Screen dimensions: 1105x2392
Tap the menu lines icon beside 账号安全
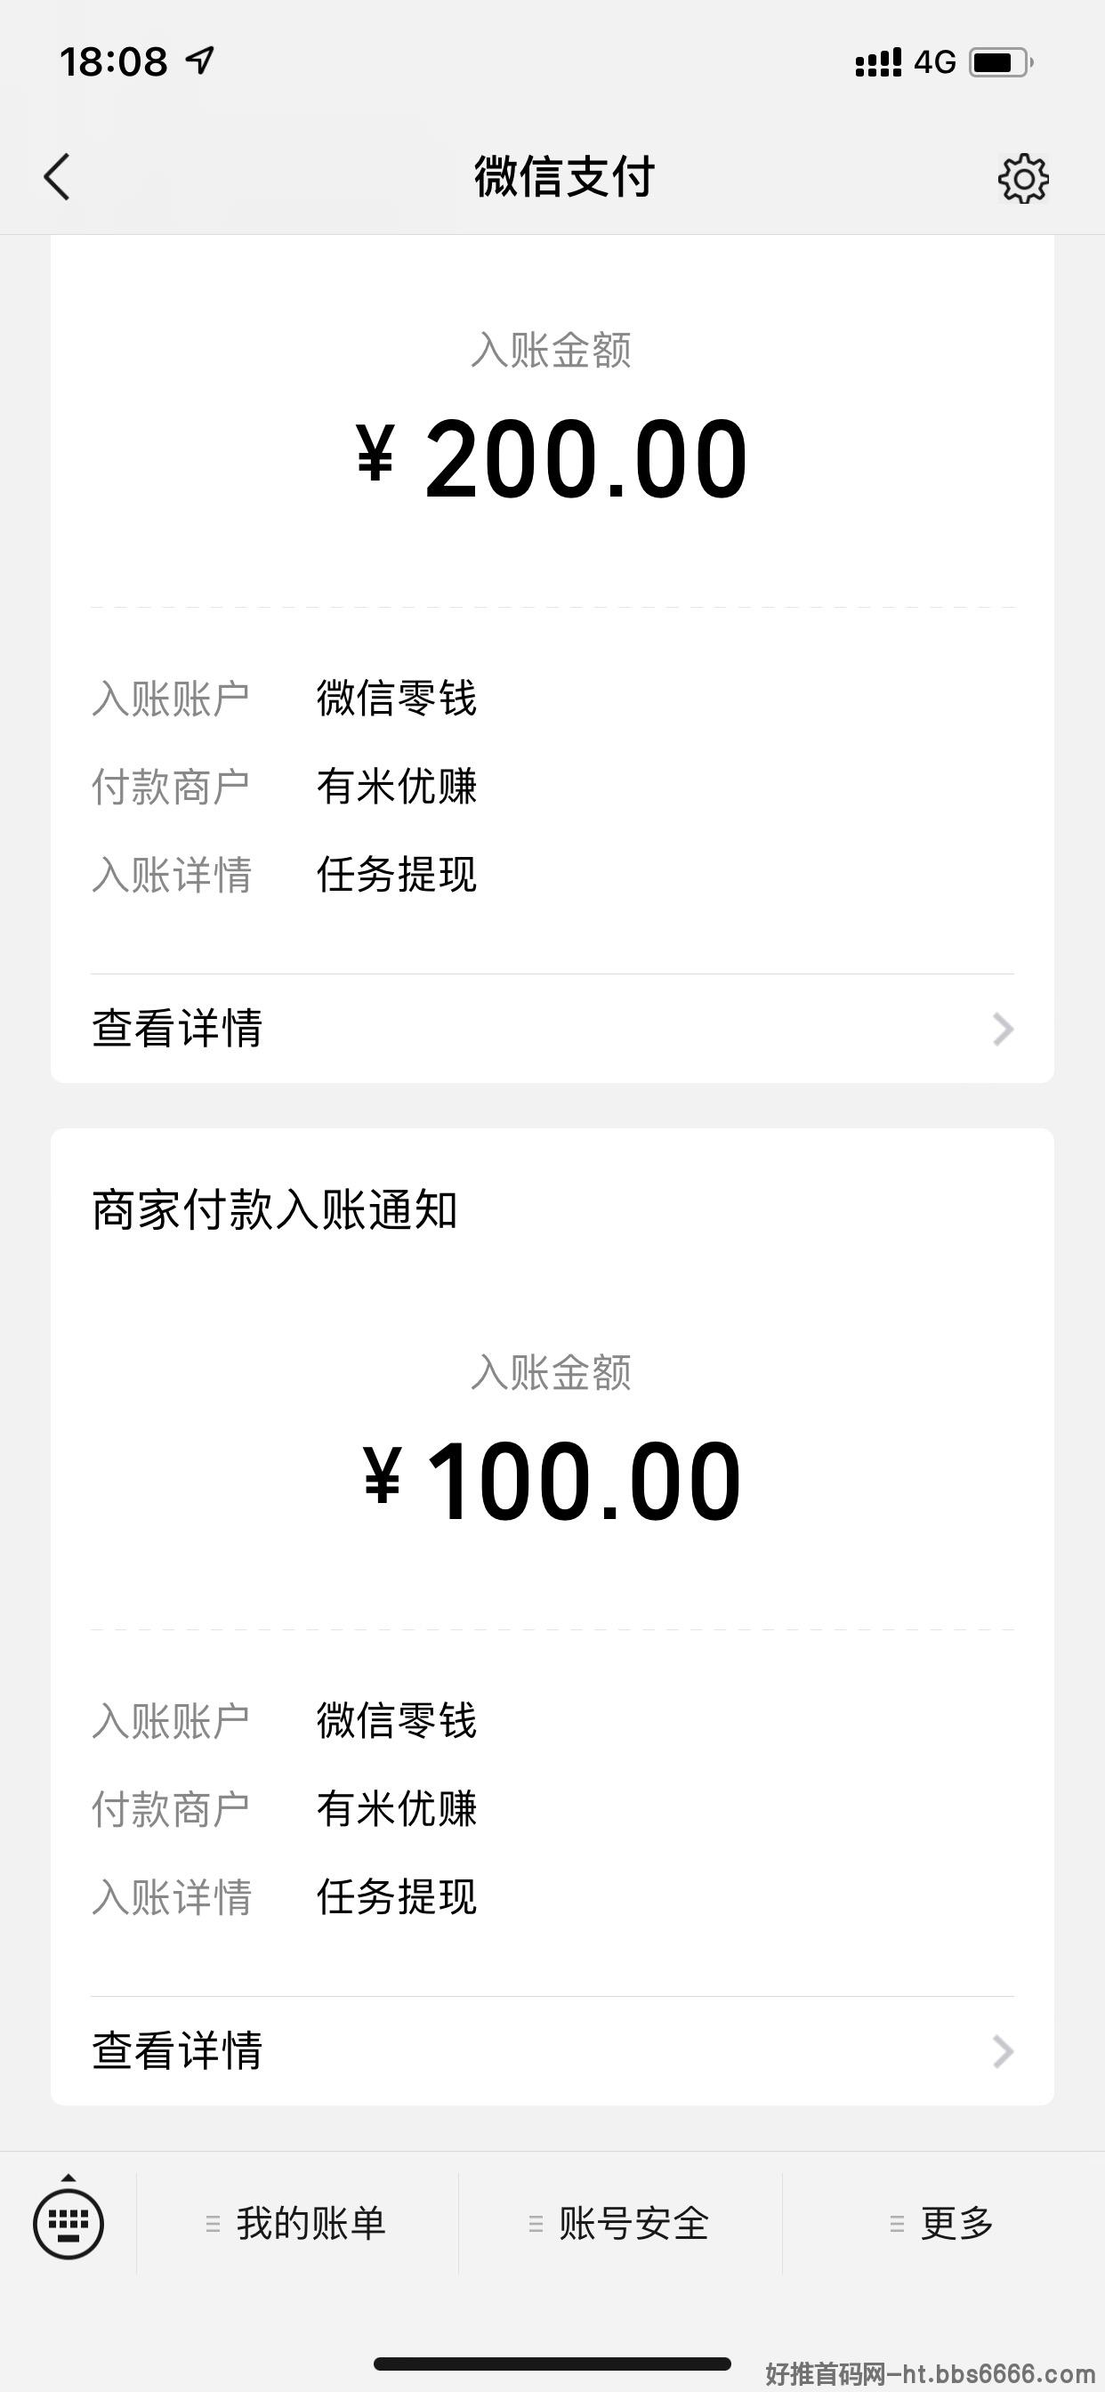pos(536,2224)
